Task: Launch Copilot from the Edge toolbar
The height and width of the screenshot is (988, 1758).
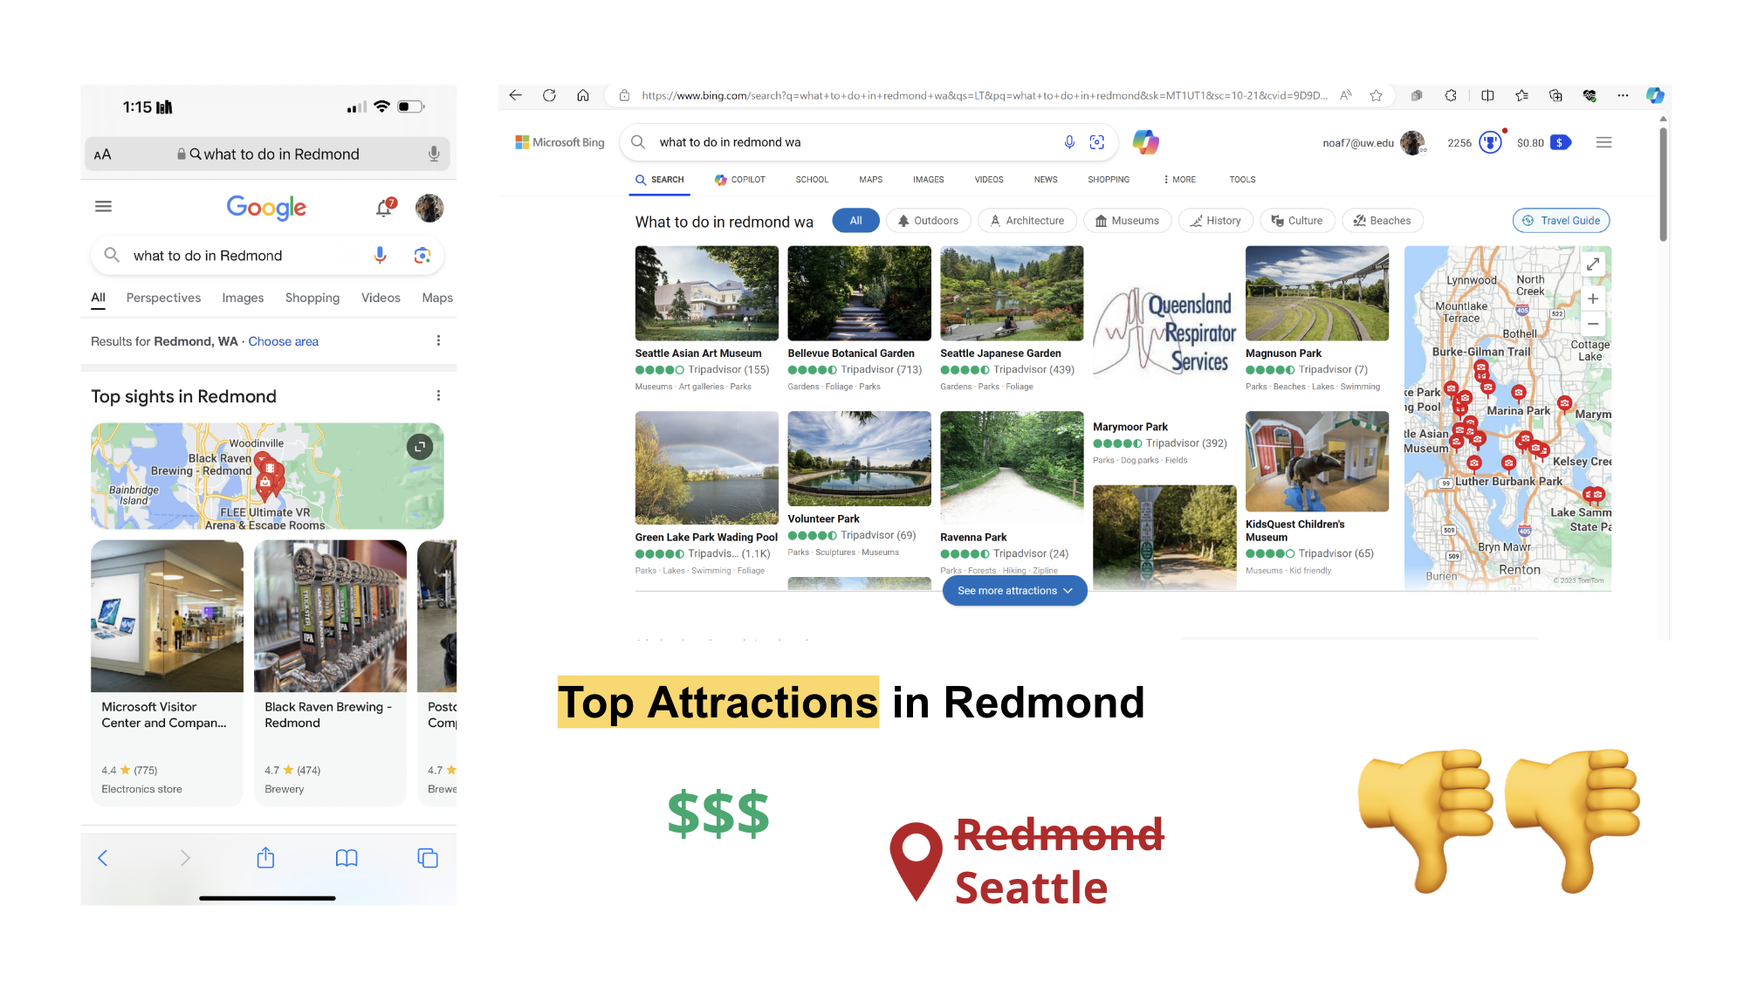Action: [x=1655, y=95]
